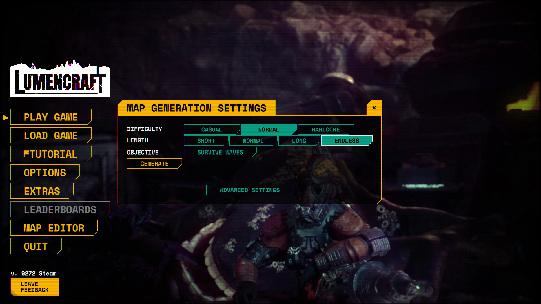541x304 pixels.
Task: Select HARDCORE difficulty setting
Action: [x=325, y=129]
